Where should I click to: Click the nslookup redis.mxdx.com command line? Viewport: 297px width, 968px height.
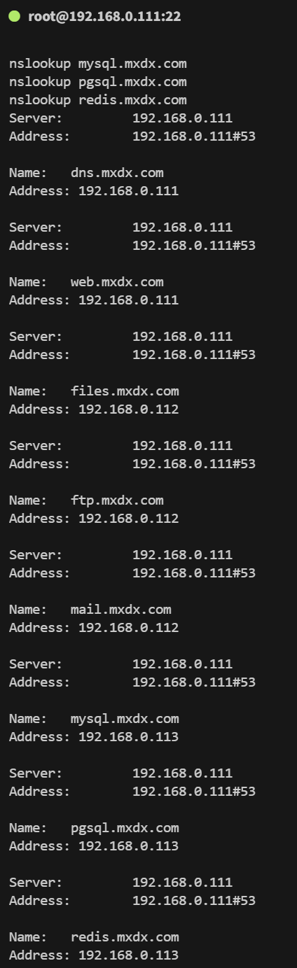point(98,100)
